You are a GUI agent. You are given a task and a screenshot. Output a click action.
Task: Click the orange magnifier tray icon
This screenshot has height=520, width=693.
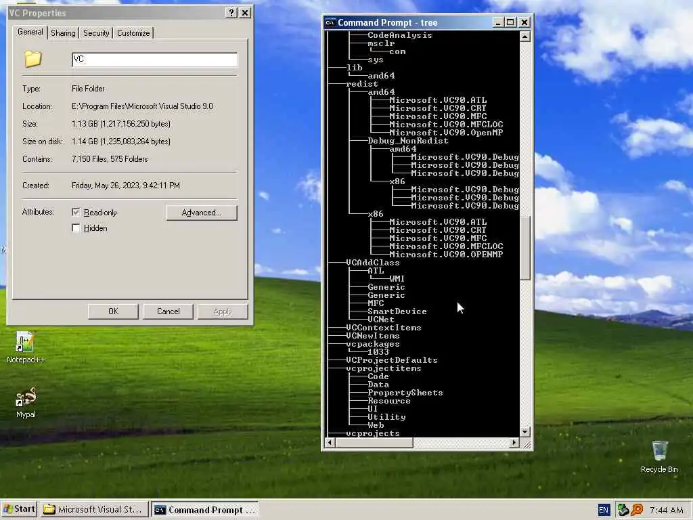637,510
